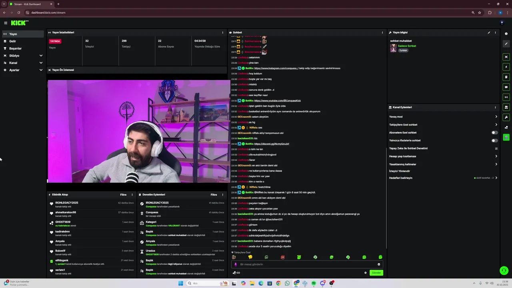Open Filtre in Denetim Eylemleri panel
This screenshot has height=288, width=512.
tap(214, 195)
